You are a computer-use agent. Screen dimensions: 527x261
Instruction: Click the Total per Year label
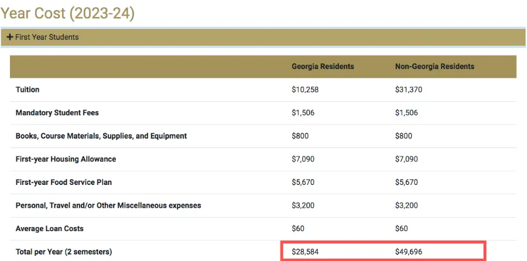point(64,252)
